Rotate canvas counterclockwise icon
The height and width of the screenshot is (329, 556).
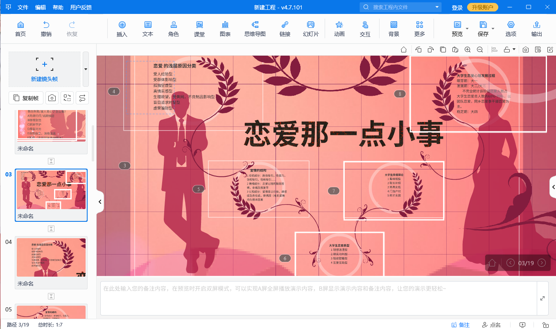(x=418, y=50)
